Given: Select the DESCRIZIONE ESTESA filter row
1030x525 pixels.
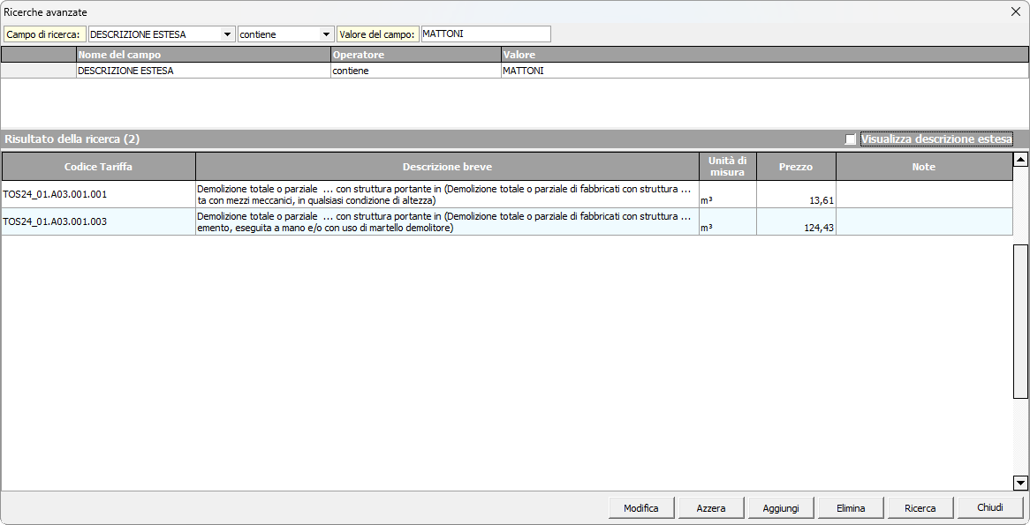Looking at the screenshot, I should pyautogui.click(x=203, y=71).
